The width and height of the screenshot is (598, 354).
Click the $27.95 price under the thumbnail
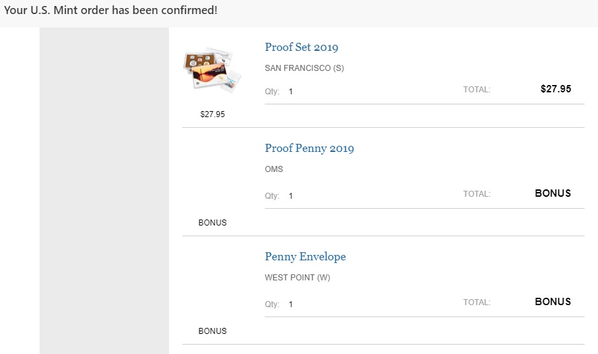point(213,114)
